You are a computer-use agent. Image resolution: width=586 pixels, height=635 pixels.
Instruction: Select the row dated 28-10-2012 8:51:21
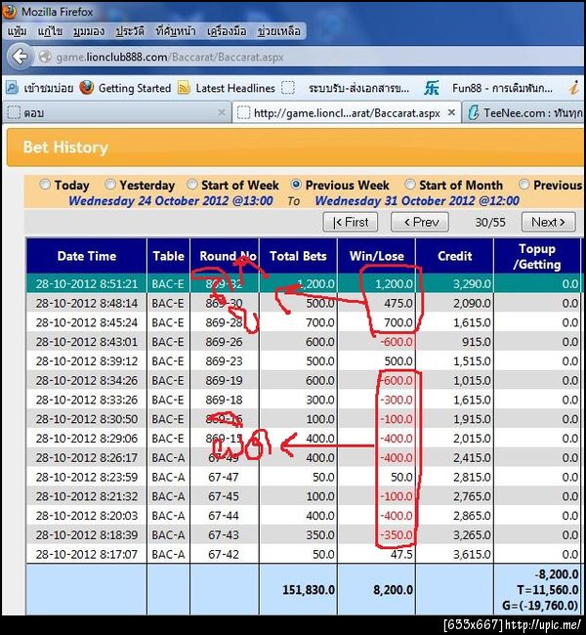(304, 283)
